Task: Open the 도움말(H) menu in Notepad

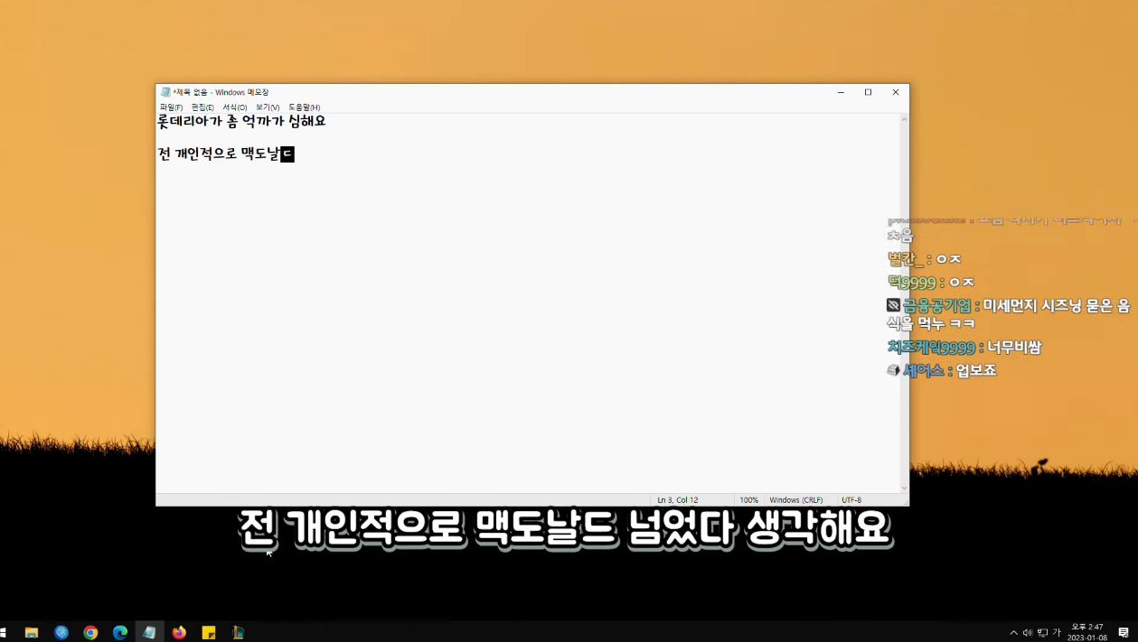Action: pyautogui.click(x=306, y=107)
